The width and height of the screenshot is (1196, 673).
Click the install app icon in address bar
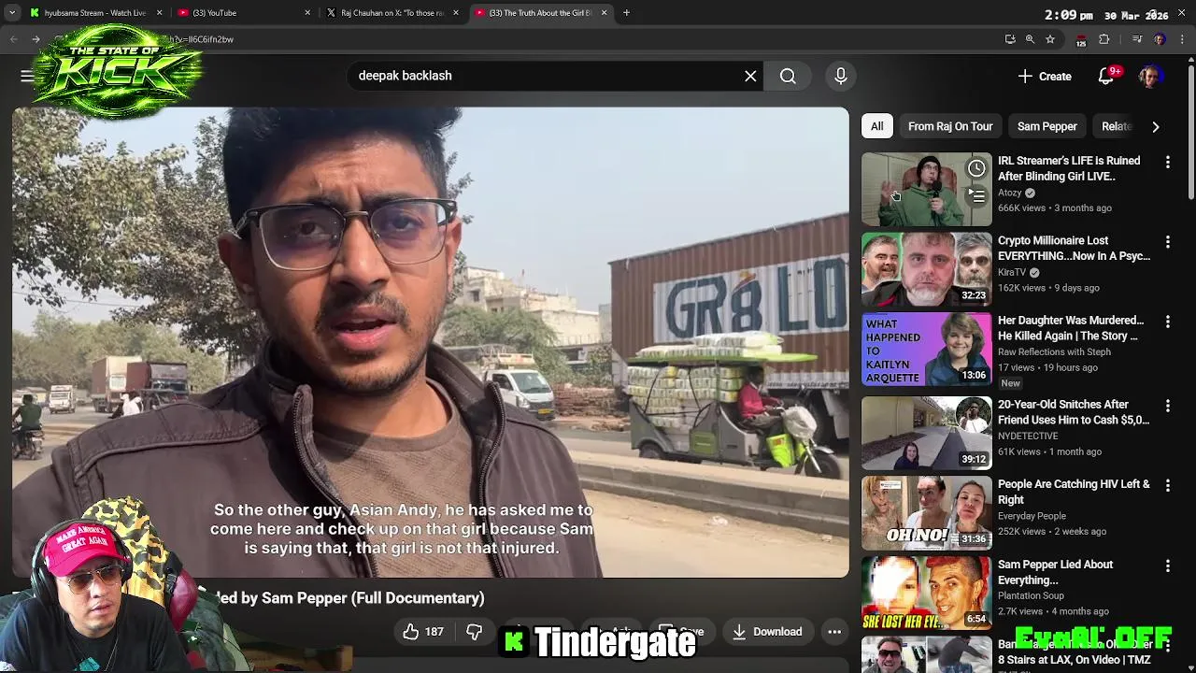pyautogui.click(x=1010, y=39)
